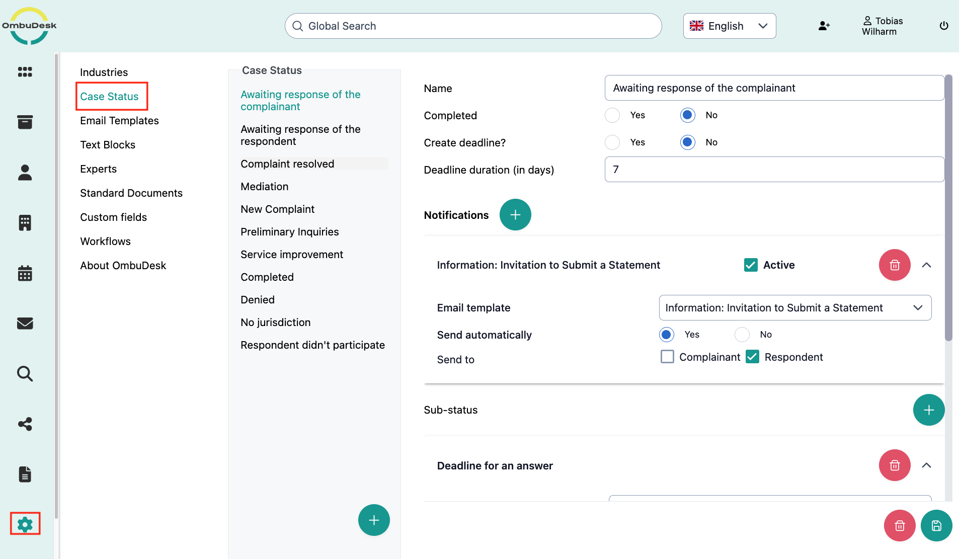Collapse the Deadline for an answer panel
Viewport: 959px width, 559px height.
pyautogui.click(x=926, y=465)
